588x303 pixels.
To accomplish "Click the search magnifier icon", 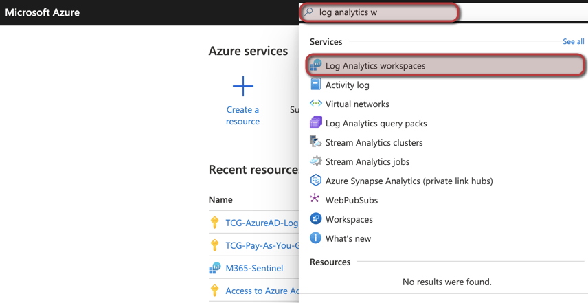I will coord(309,12).
